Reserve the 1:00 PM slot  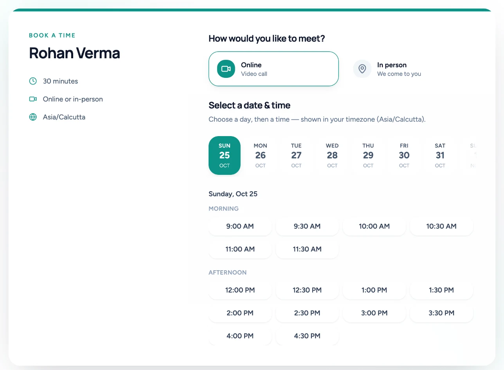(x=374, y=290)
